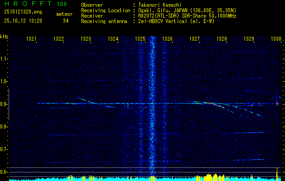Viewport: 285px width, 181px height.
Task: Select the filename 2510121320.png
Action: [x=23, y=12]
